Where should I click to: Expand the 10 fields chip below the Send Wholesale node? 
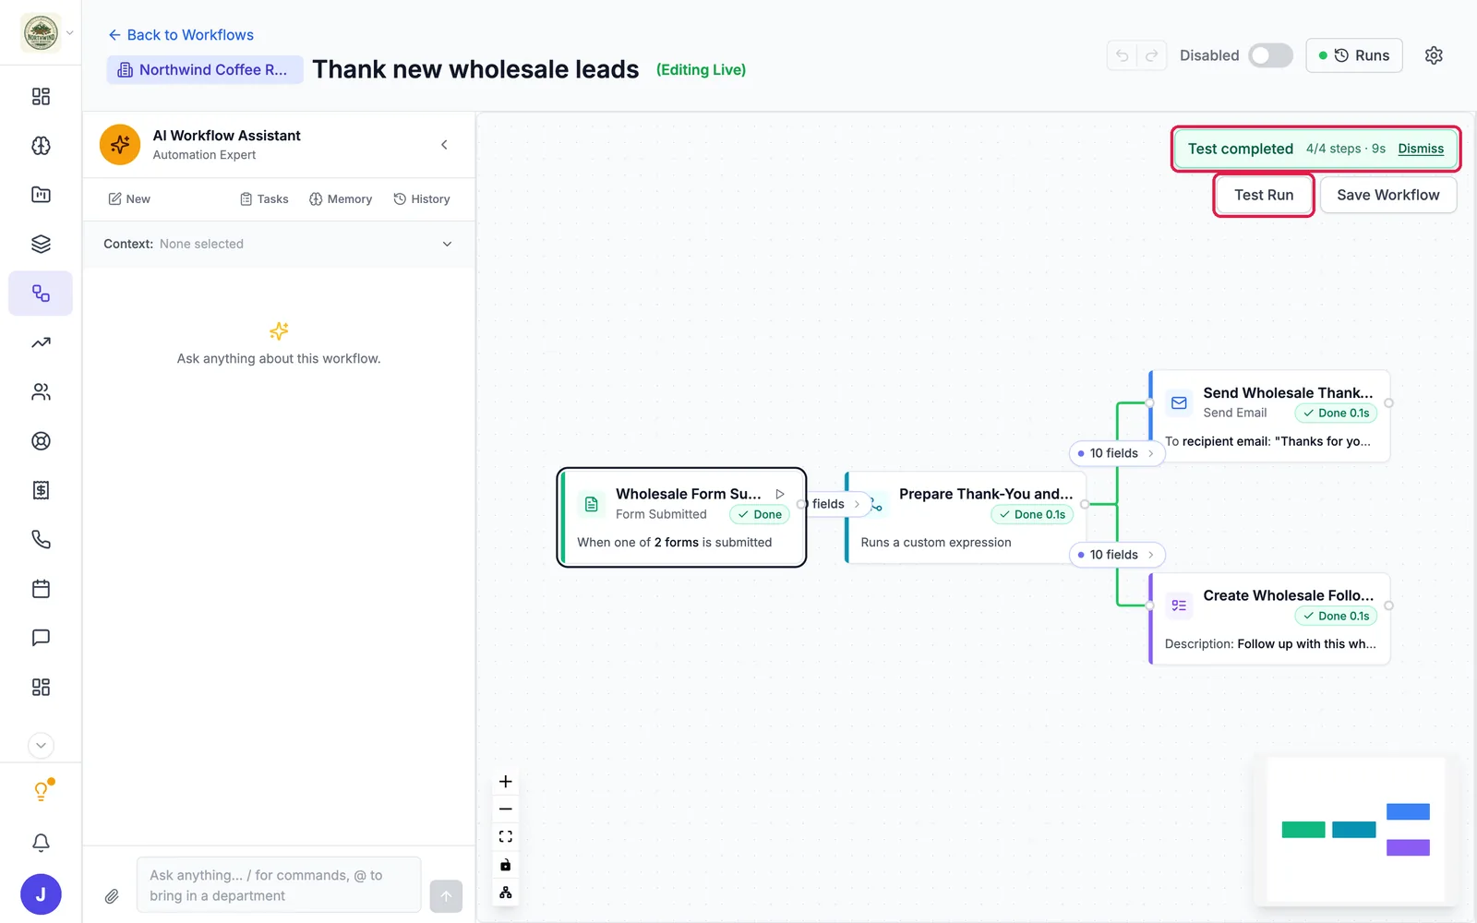click(1117, 453)
